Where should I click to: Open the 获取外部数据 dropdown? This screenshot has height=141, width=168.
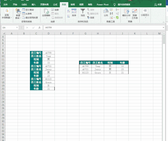7,14
